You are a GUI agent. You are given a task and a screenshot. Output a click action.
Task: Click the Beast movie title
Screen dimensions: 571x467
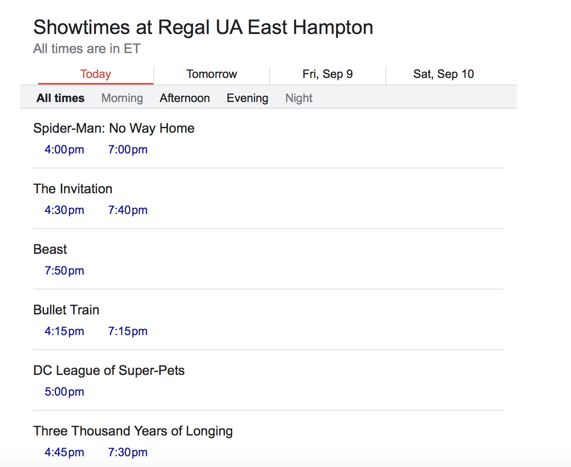click(x=50, y=249)
